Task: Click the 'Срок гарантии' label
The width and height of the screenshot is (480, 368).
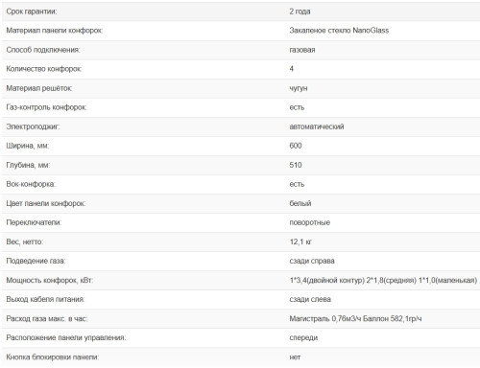Action: click(x=32, y=11)
